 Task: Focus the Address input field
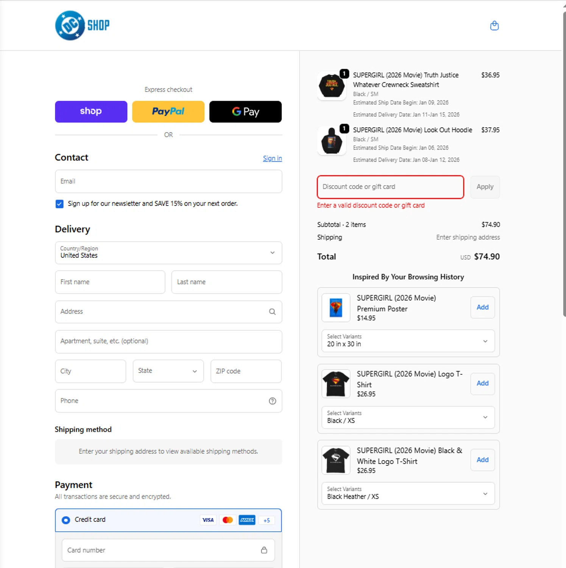pyautogui.click(x=168, y=312)
